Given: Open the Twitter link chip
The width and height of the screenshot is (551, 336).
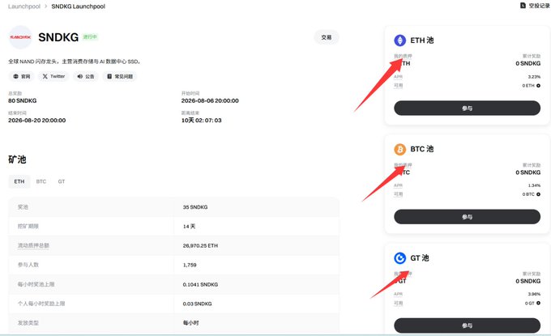Looking at the screenshot, I should (x=53, y=76).
